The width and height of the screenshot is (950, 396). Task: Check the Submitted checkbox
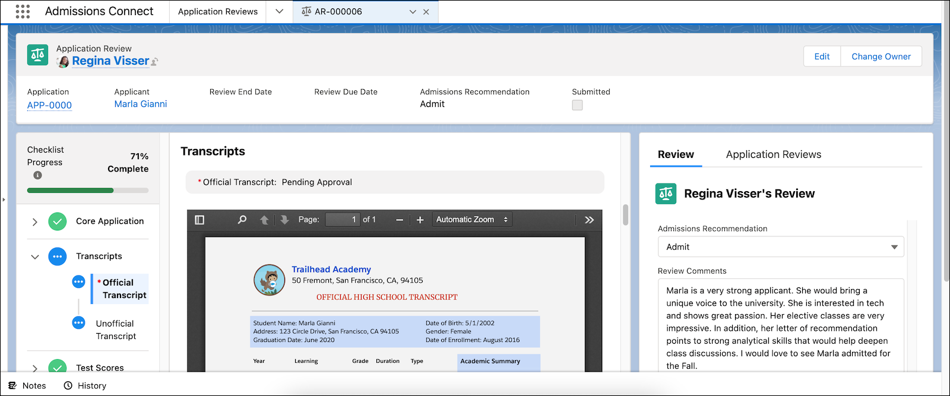tap(577, 105)
